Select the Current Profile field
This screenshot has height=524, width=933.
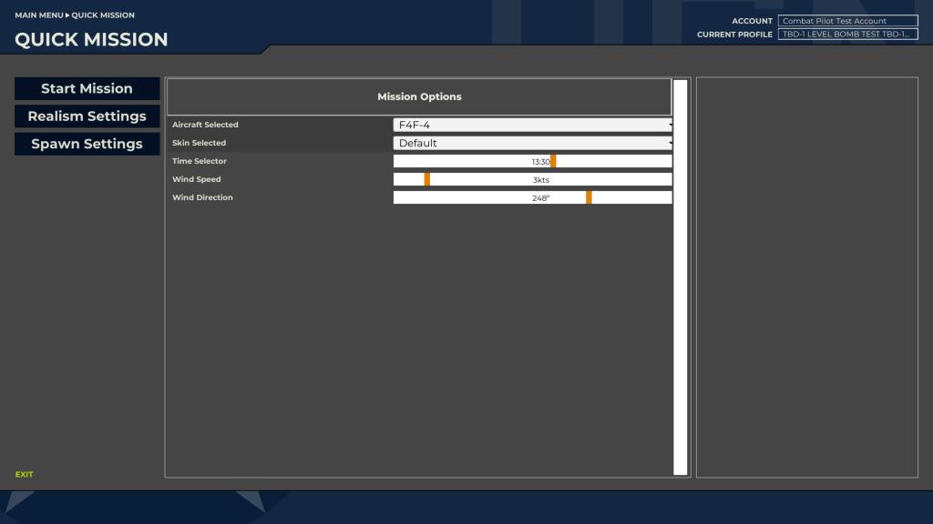pyautogui.click(x=847, y=35)
